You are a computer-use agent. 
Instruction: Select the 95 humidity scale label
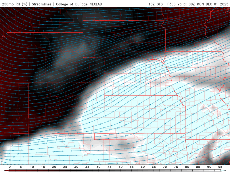coord(220,167)
